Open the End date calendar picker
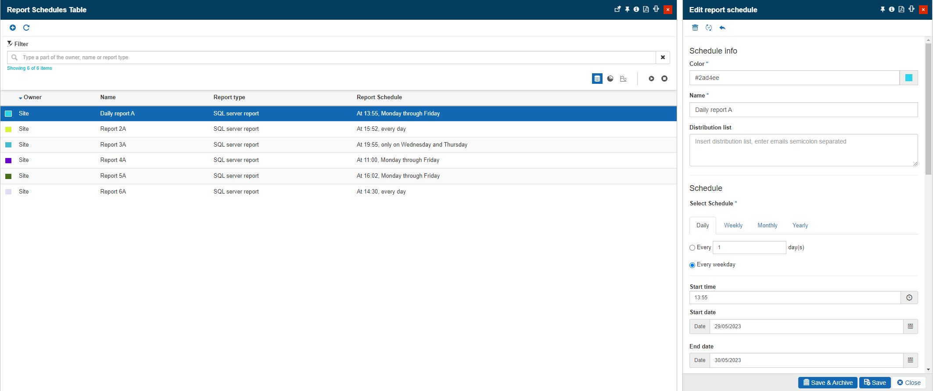 tap(910, 360)
